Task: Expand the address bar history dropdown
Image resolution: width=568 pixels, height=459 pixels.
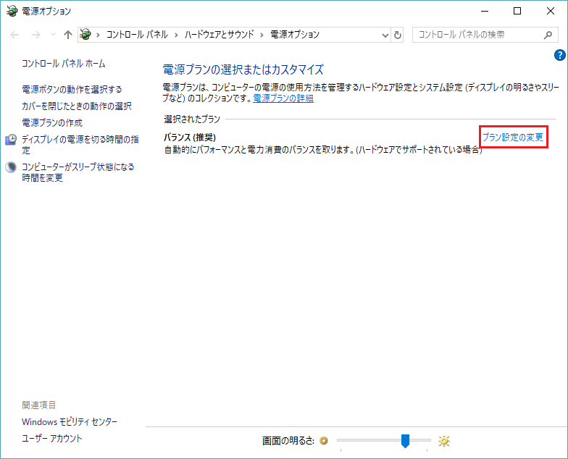Action: pyautogui.click(x=385, y=35)
